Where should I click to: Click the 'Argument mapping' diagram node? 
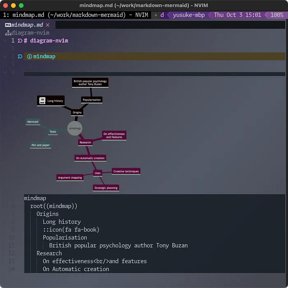coord(70,178)
